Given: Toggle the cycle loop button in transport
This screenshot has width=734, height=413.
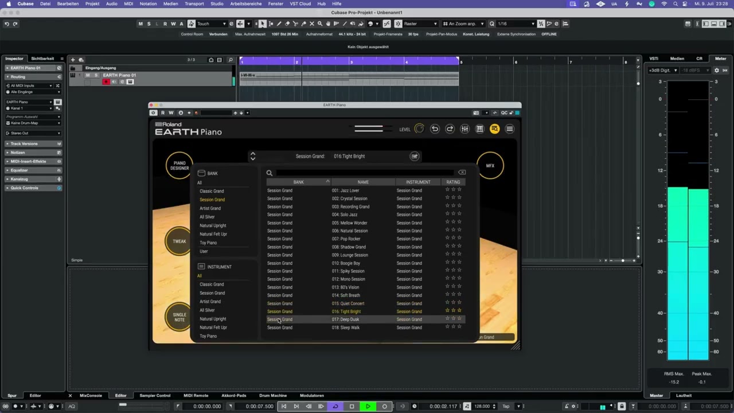Looking at the screenshot, I should (336, 406).
